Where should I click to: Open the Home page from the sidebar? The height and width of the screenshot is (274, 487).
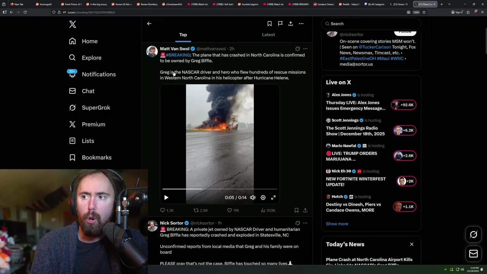[x=83, y=41]
